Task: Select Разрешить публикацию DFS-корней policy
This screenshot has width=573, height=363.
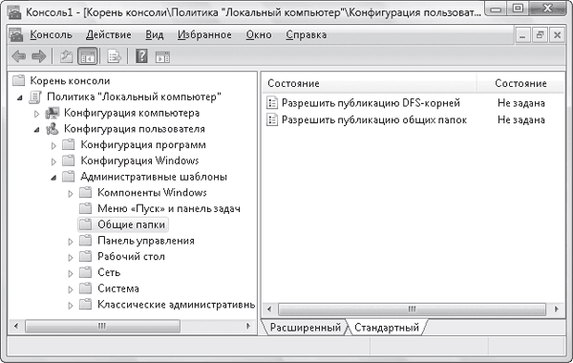Action: (371, 103)
